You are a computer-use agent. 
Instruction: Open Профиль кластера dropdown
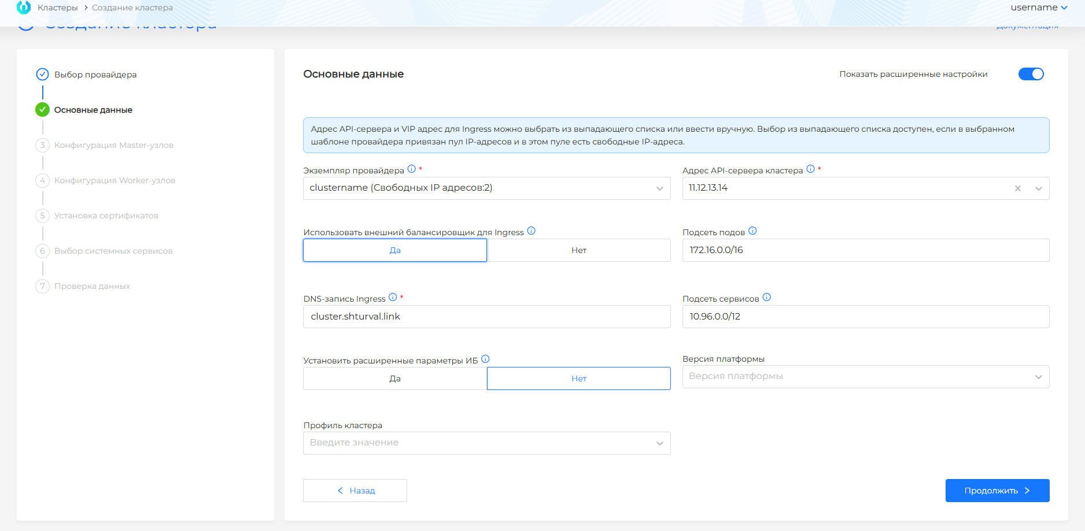(x=487, y=443)
